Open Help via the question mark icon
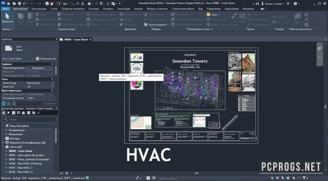This screenshot has width=328, height=181. [295, 4]
